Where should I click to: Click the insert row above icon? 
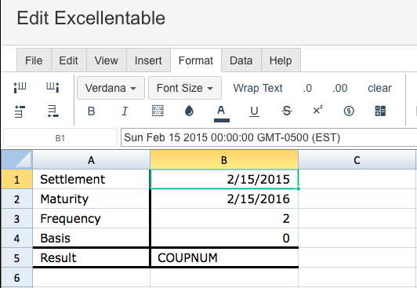(x=20, y=111)
